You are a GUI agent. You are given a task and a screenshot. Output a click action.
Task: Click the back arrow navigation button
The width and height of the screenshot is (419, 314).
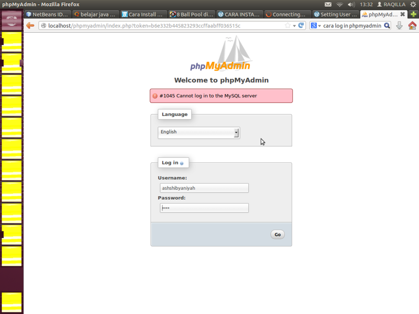[30, 26]
